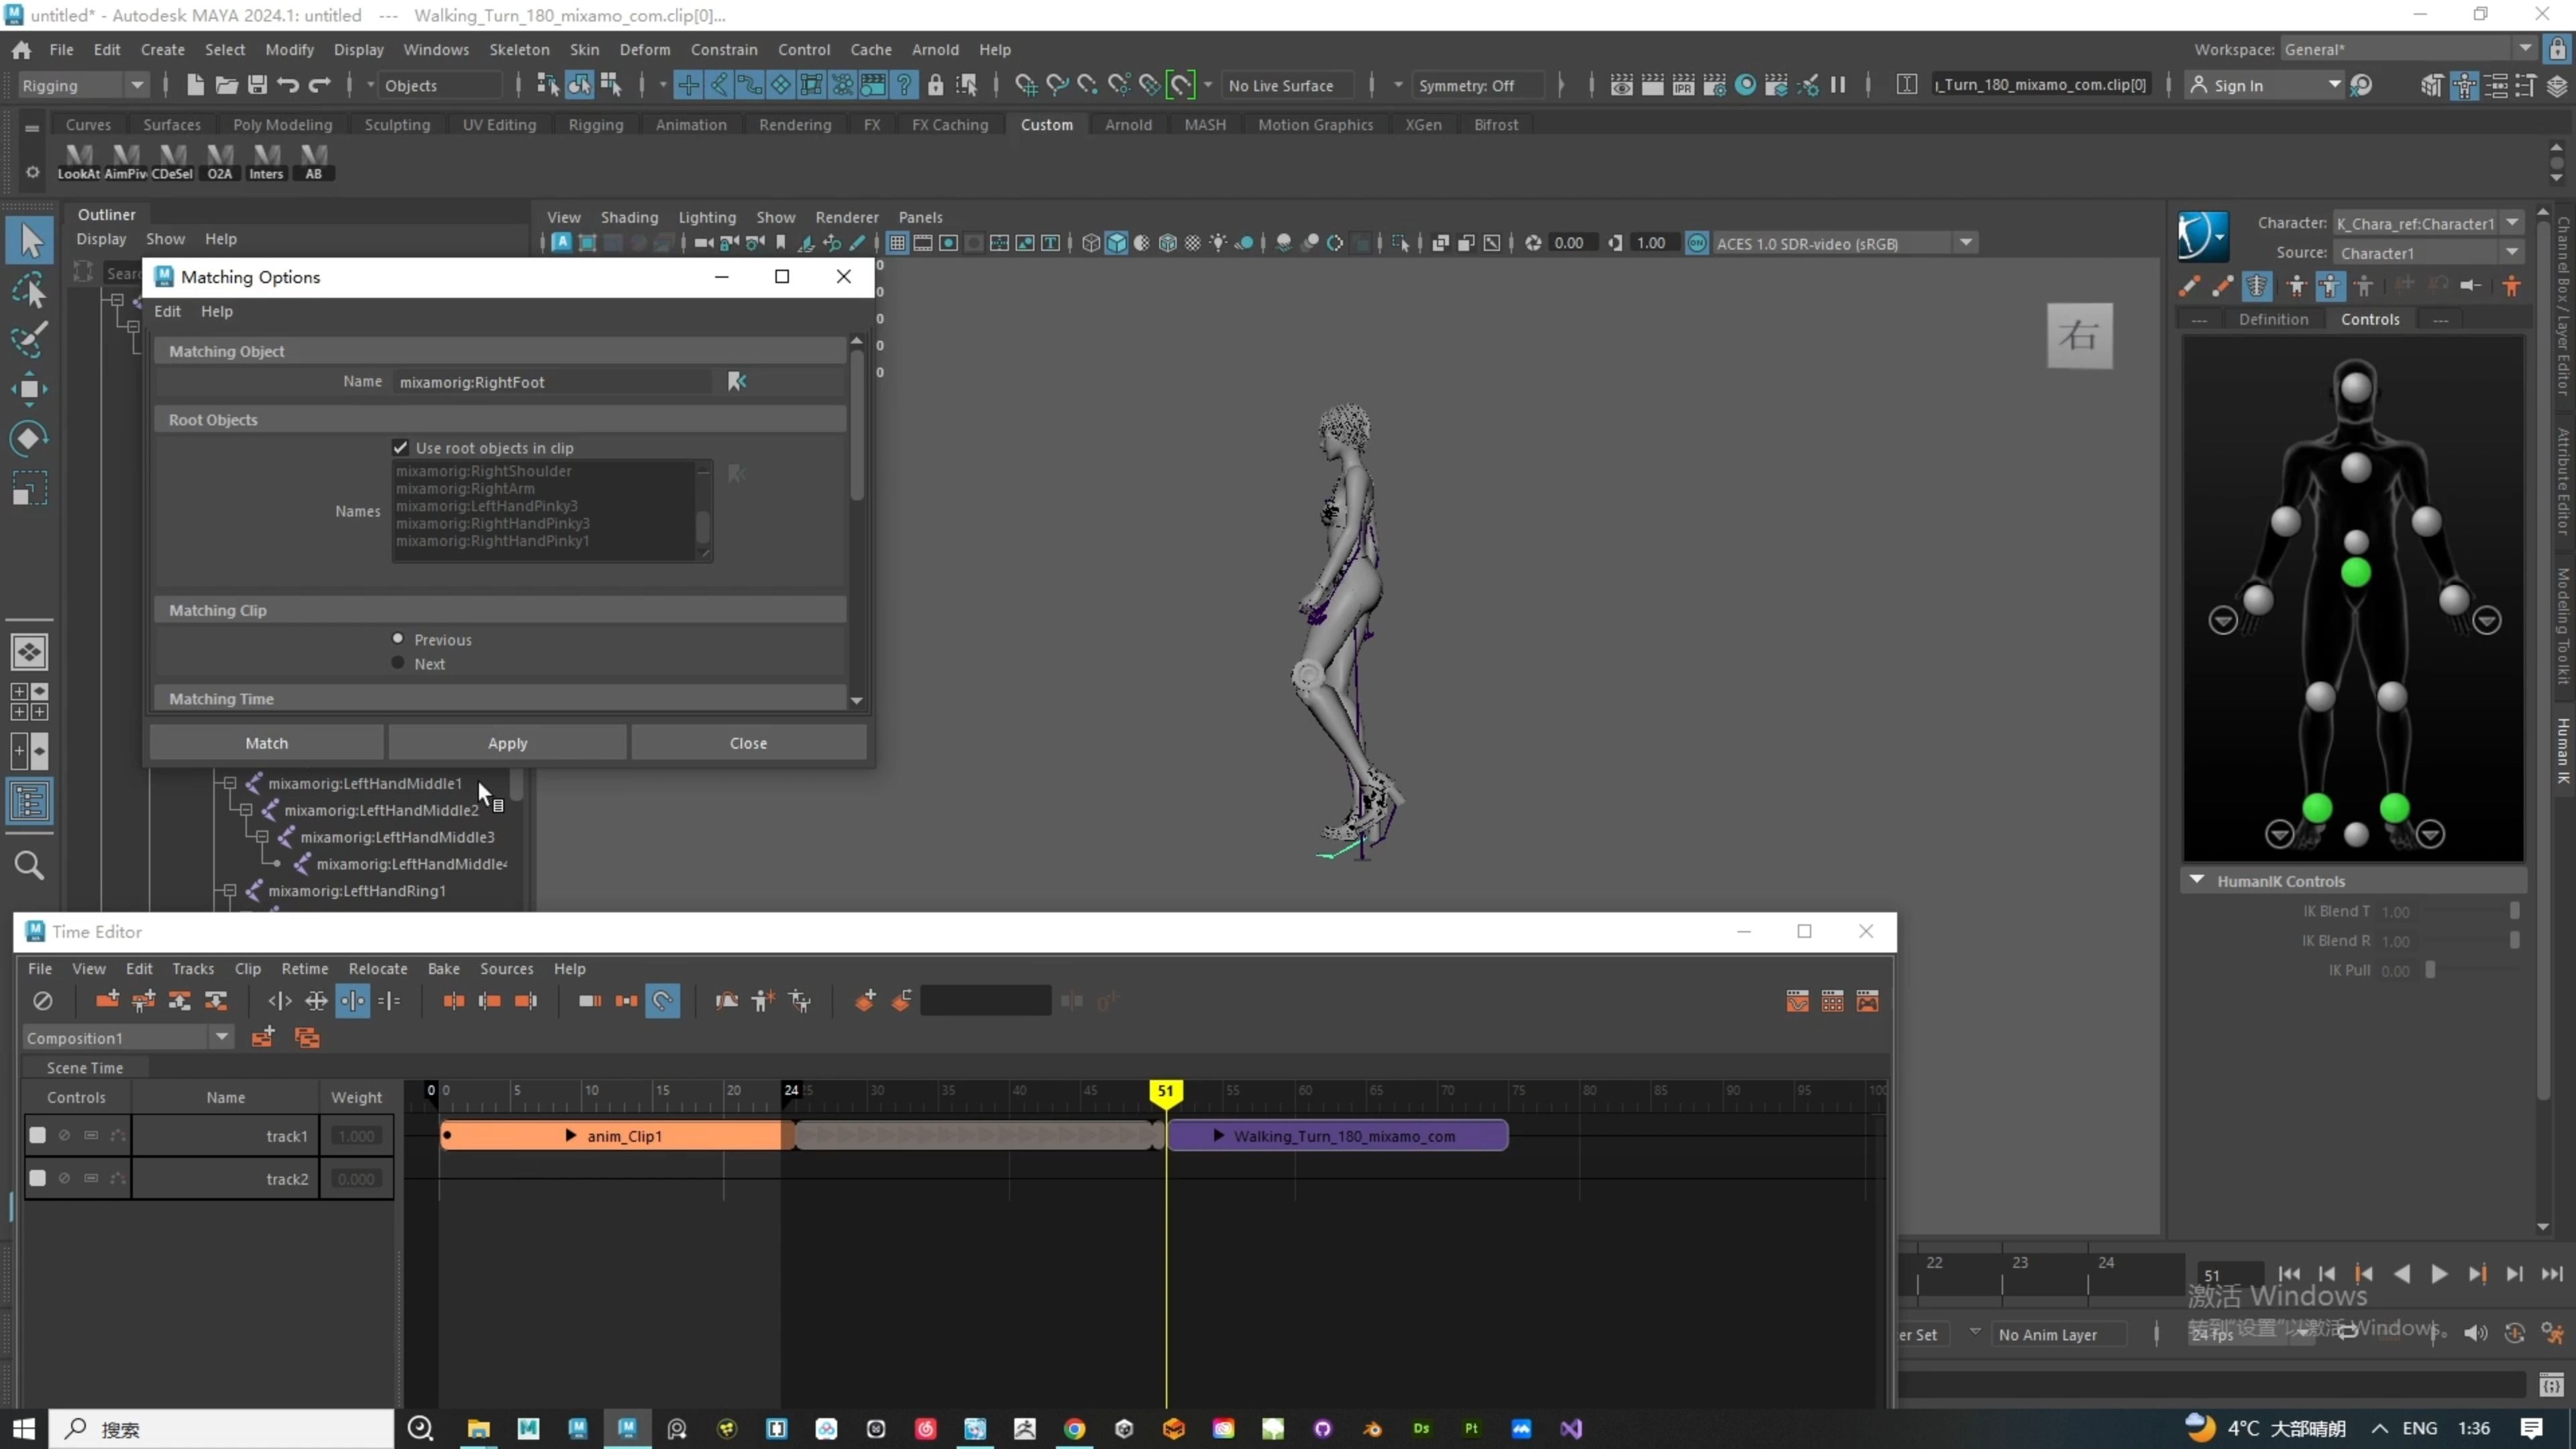Click the Match button
This screenshot has width=2576, height=1449.
(266, 743)
